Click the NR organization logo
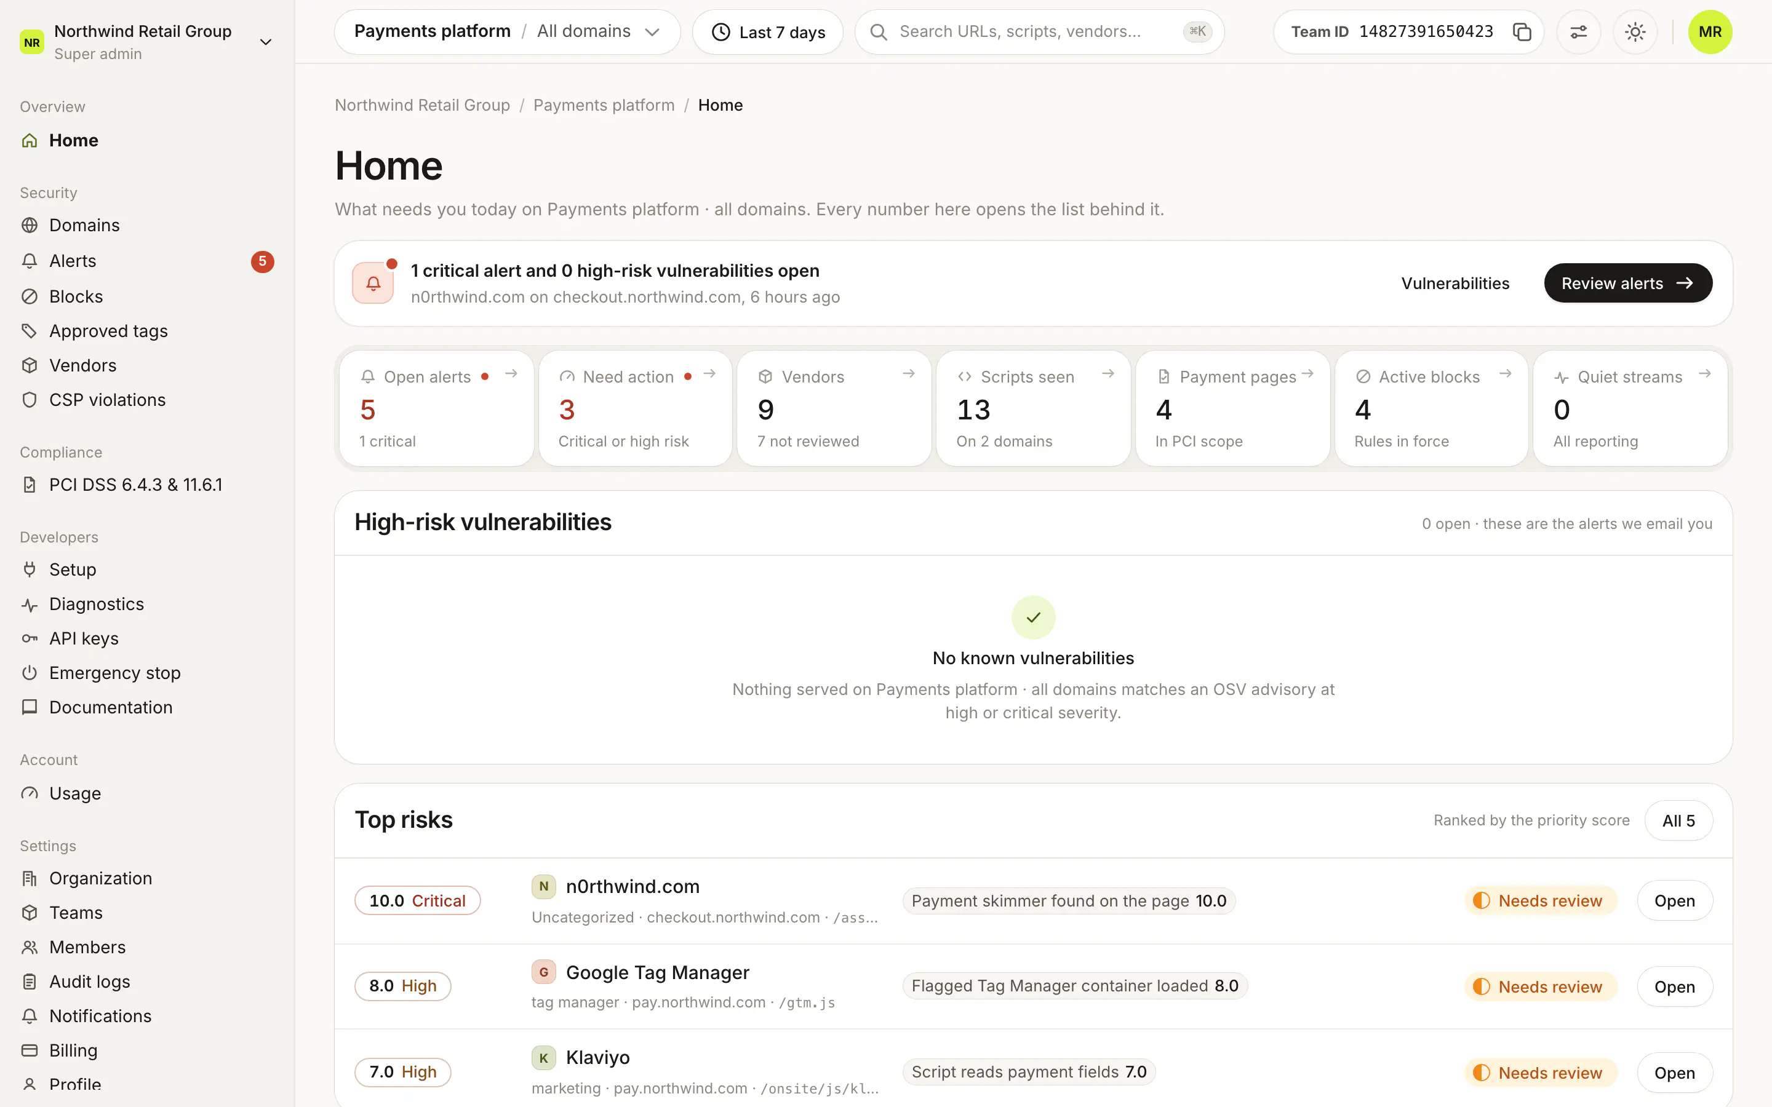The width and height of the screenshot is (1772, 1107). click(x=31, y=42)
